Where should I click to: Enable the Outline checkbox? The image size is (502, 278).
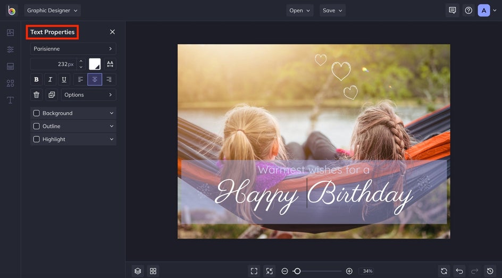37,127
